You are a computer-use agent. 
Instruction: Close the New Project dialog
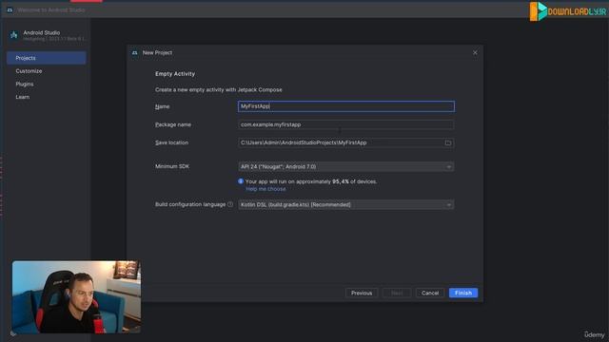click(475, 52)
